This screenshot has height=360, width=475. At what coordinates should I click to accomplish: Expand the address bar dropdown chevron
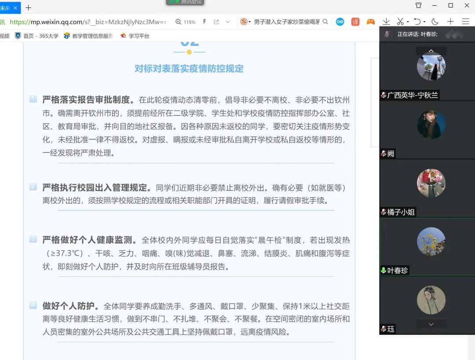click(x=228, y=22)
